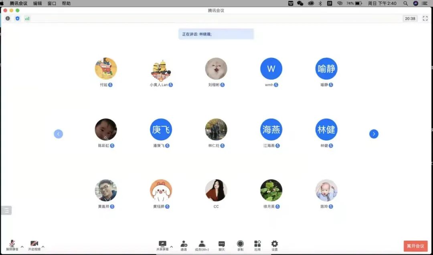Open the Invite participants icon

(x=184, y=245)
